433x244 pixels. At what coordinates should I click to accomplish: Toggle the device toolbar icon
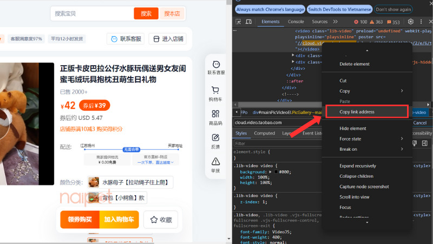[248, 22]
